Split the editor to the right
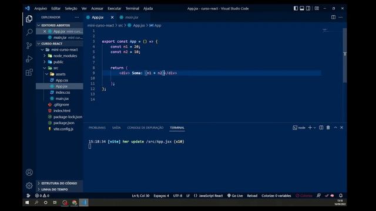 coord(333,17)
